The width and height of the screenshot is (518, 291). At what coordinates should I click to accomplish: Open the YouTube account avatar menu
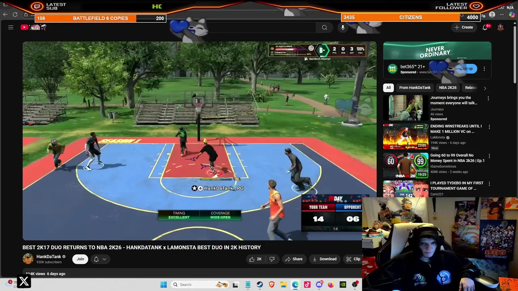click(501, 27)
